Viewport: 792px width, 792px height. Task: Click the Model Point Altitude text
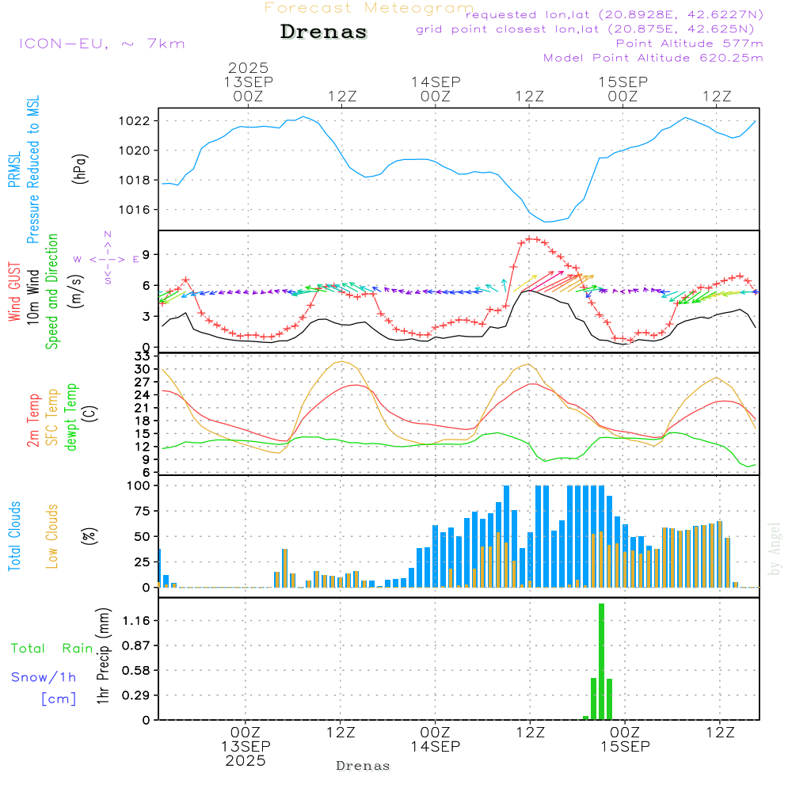point(653,58)
